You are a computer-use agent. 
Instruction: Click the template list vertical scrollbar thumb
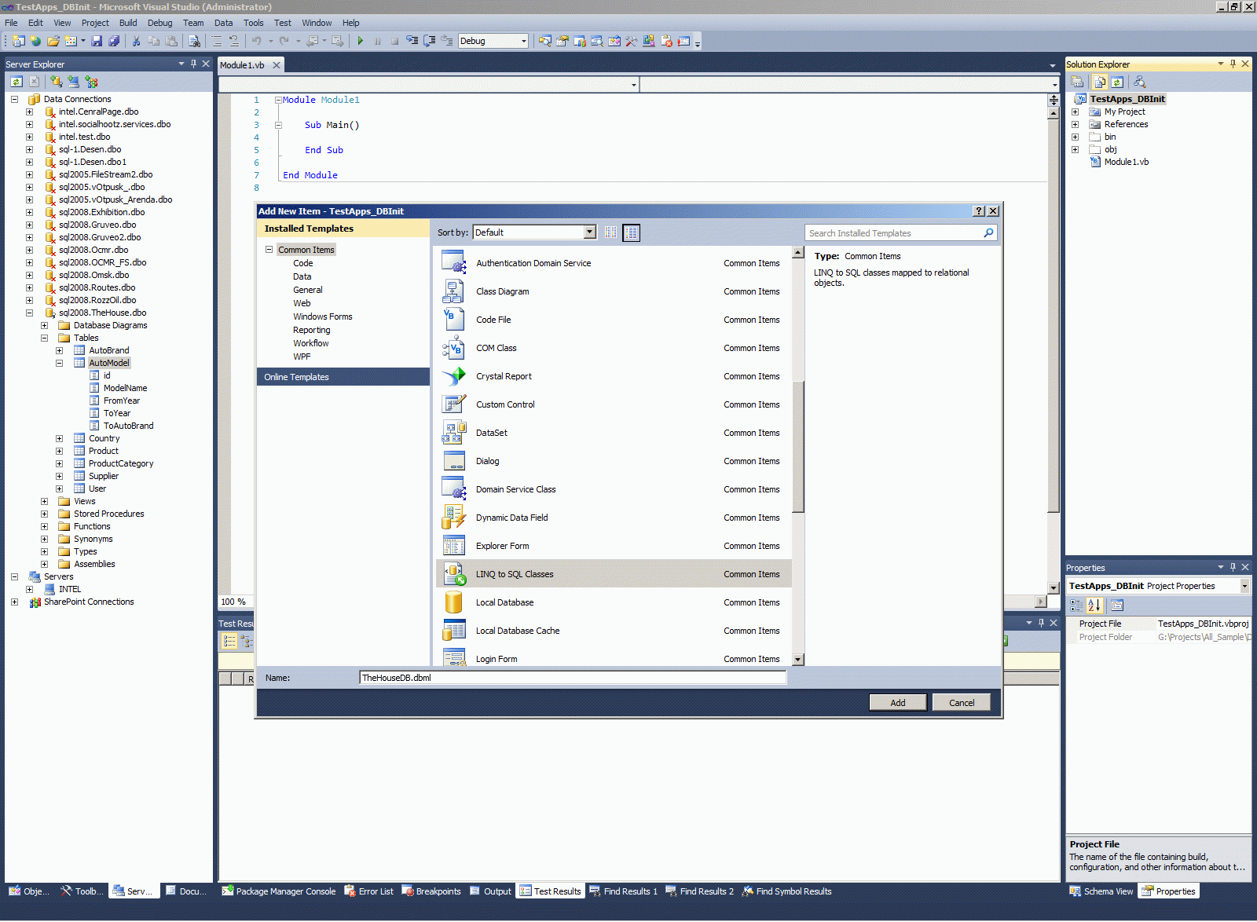pyautogui.click(x=798, y=446)
